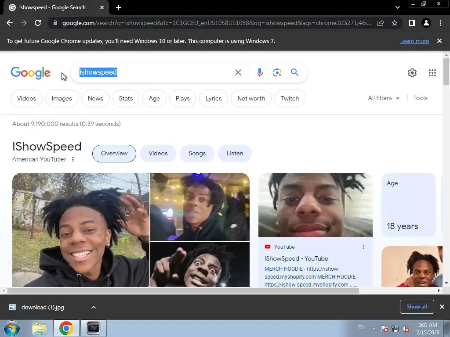Viewport: 450px width, 337px height.
Task: Switch to the knowledge panel Videos tab
Action: [158, 153]
